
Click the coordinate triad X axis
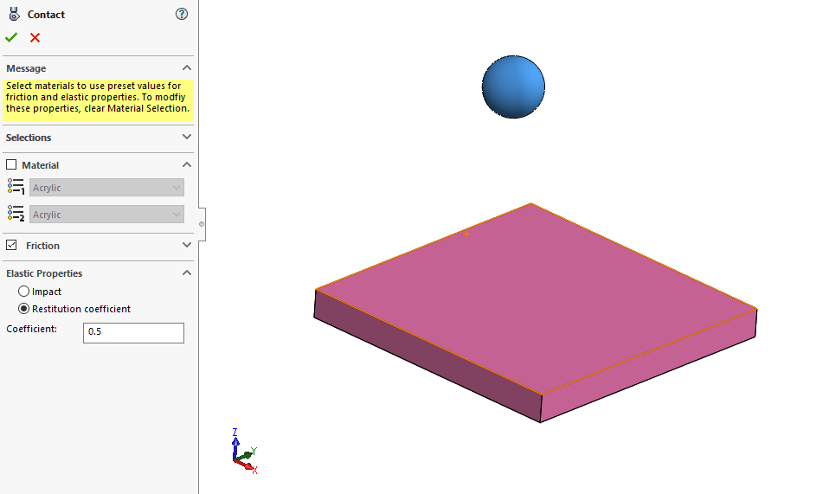pos(247,465)
